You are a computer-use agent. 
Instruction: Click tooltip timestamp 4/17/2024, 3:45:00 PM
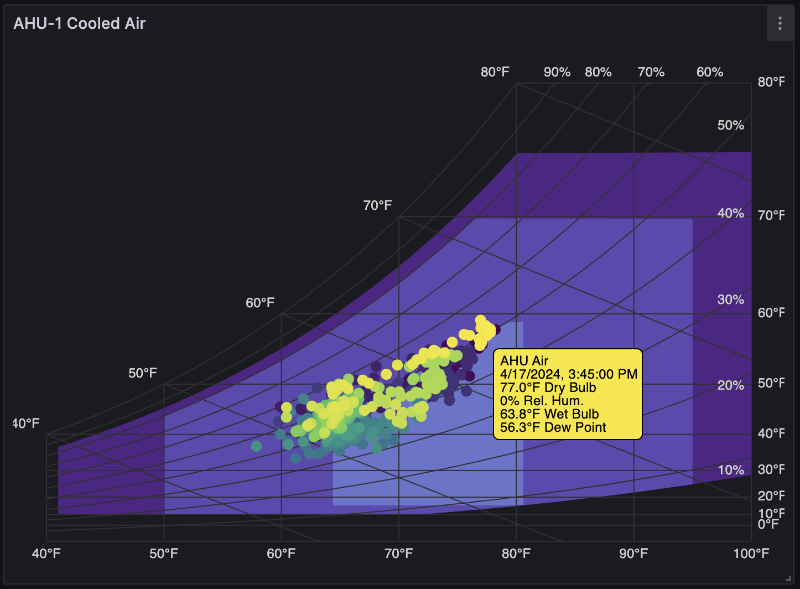tap(569, 374)
